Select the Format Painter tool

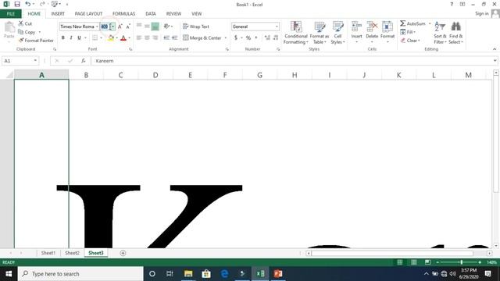36,41
